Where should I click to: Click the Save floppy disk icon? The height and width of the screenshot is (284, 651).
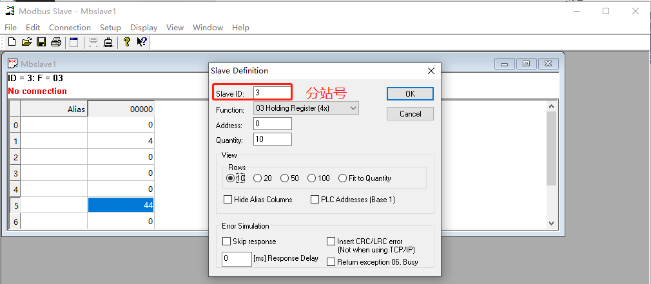click(x=41, y=43)
